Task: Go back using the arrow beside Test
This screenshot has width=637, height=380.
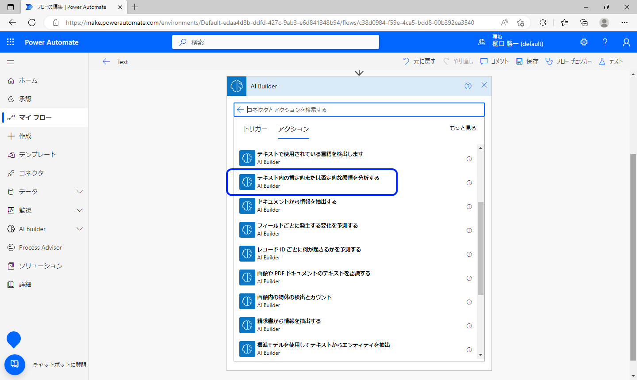Action: click(x=106, y=62)
